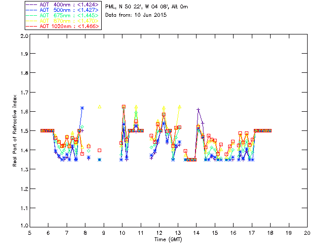
Task: Click the AOT 1020nm legend entry
Action: 62,26
